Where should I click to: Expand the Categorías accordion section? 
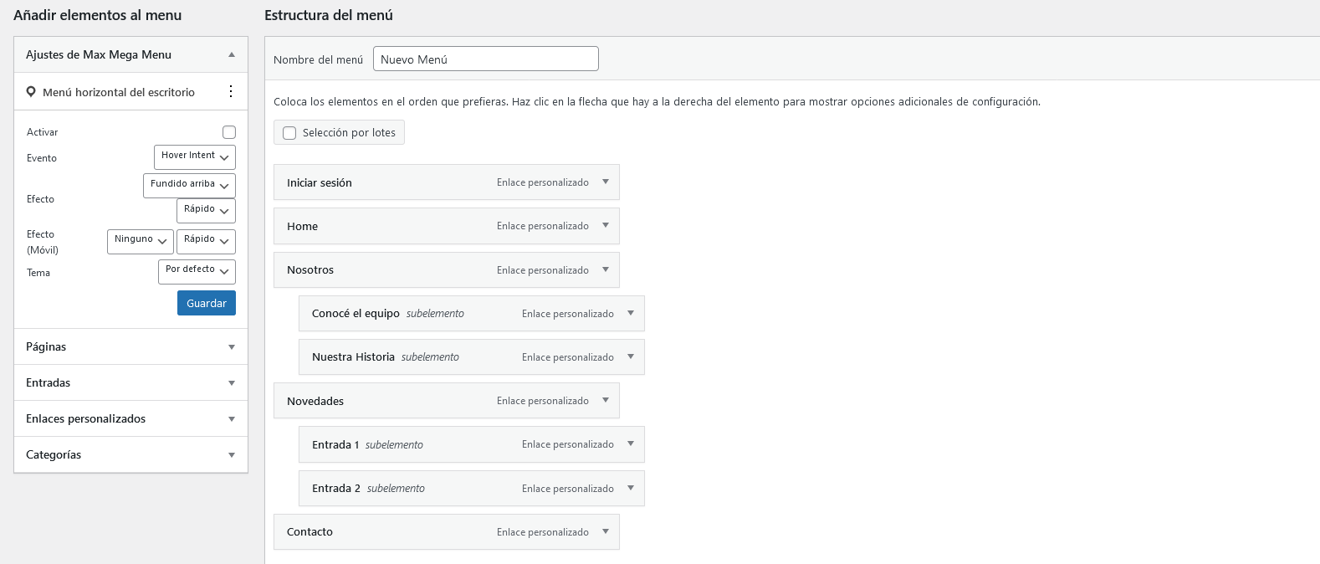tap(130, 454)
